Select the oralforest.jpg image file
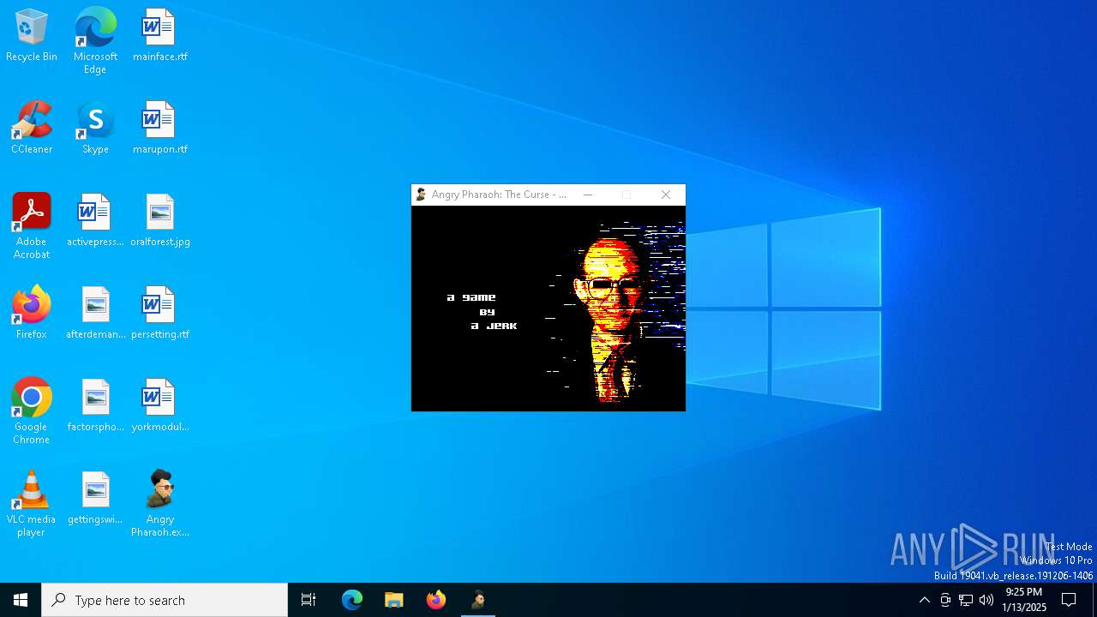This screenshot has width=1097, height=617. [x=159, y=221]
